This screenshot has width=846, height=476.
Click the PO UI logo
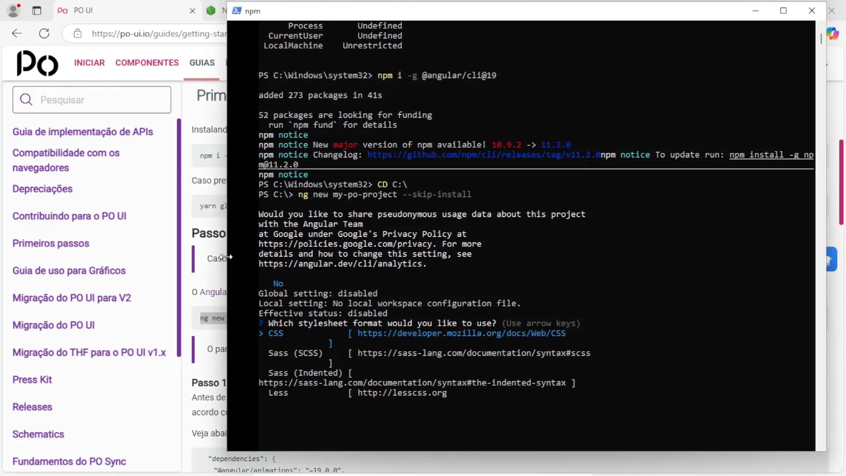37,63
